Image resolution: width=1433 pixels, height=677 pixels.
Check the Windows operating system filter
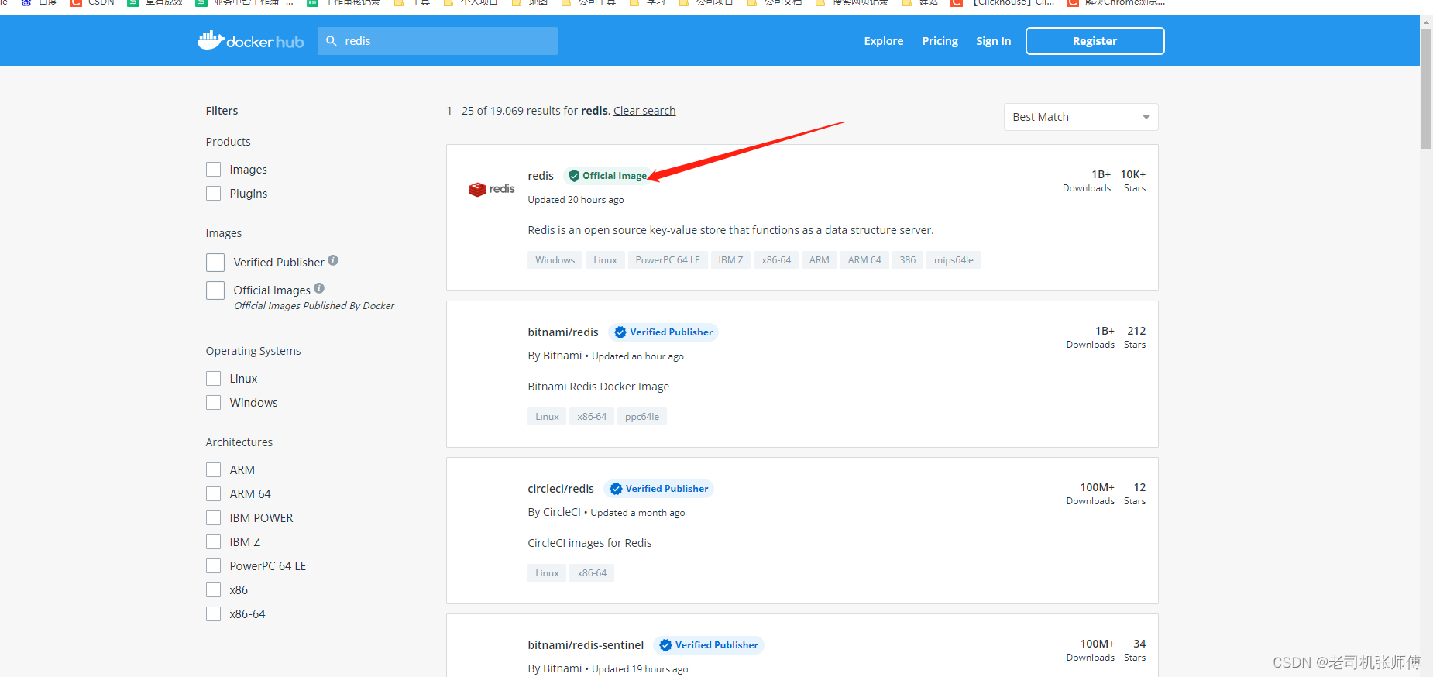tap(214, 403)
